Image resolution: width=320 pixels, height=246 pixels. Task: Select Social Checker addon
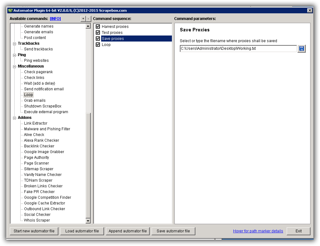[37, 215]
